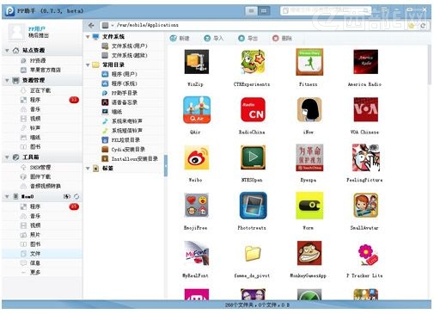Select the America Radio app icon
The image size is (434, 314).
[x=365, y=62]
